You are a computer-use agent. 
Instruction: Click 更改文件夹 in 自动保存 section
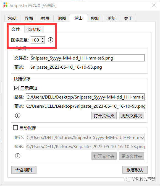click(132, 156)
